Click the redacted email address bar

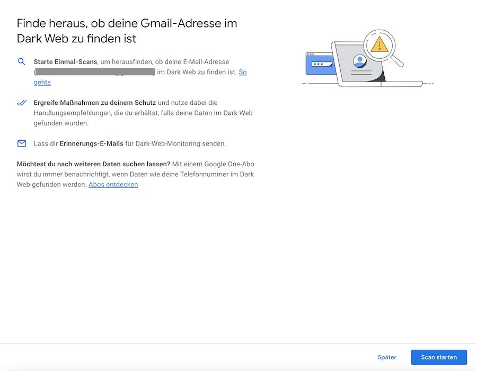coord(95,72)
